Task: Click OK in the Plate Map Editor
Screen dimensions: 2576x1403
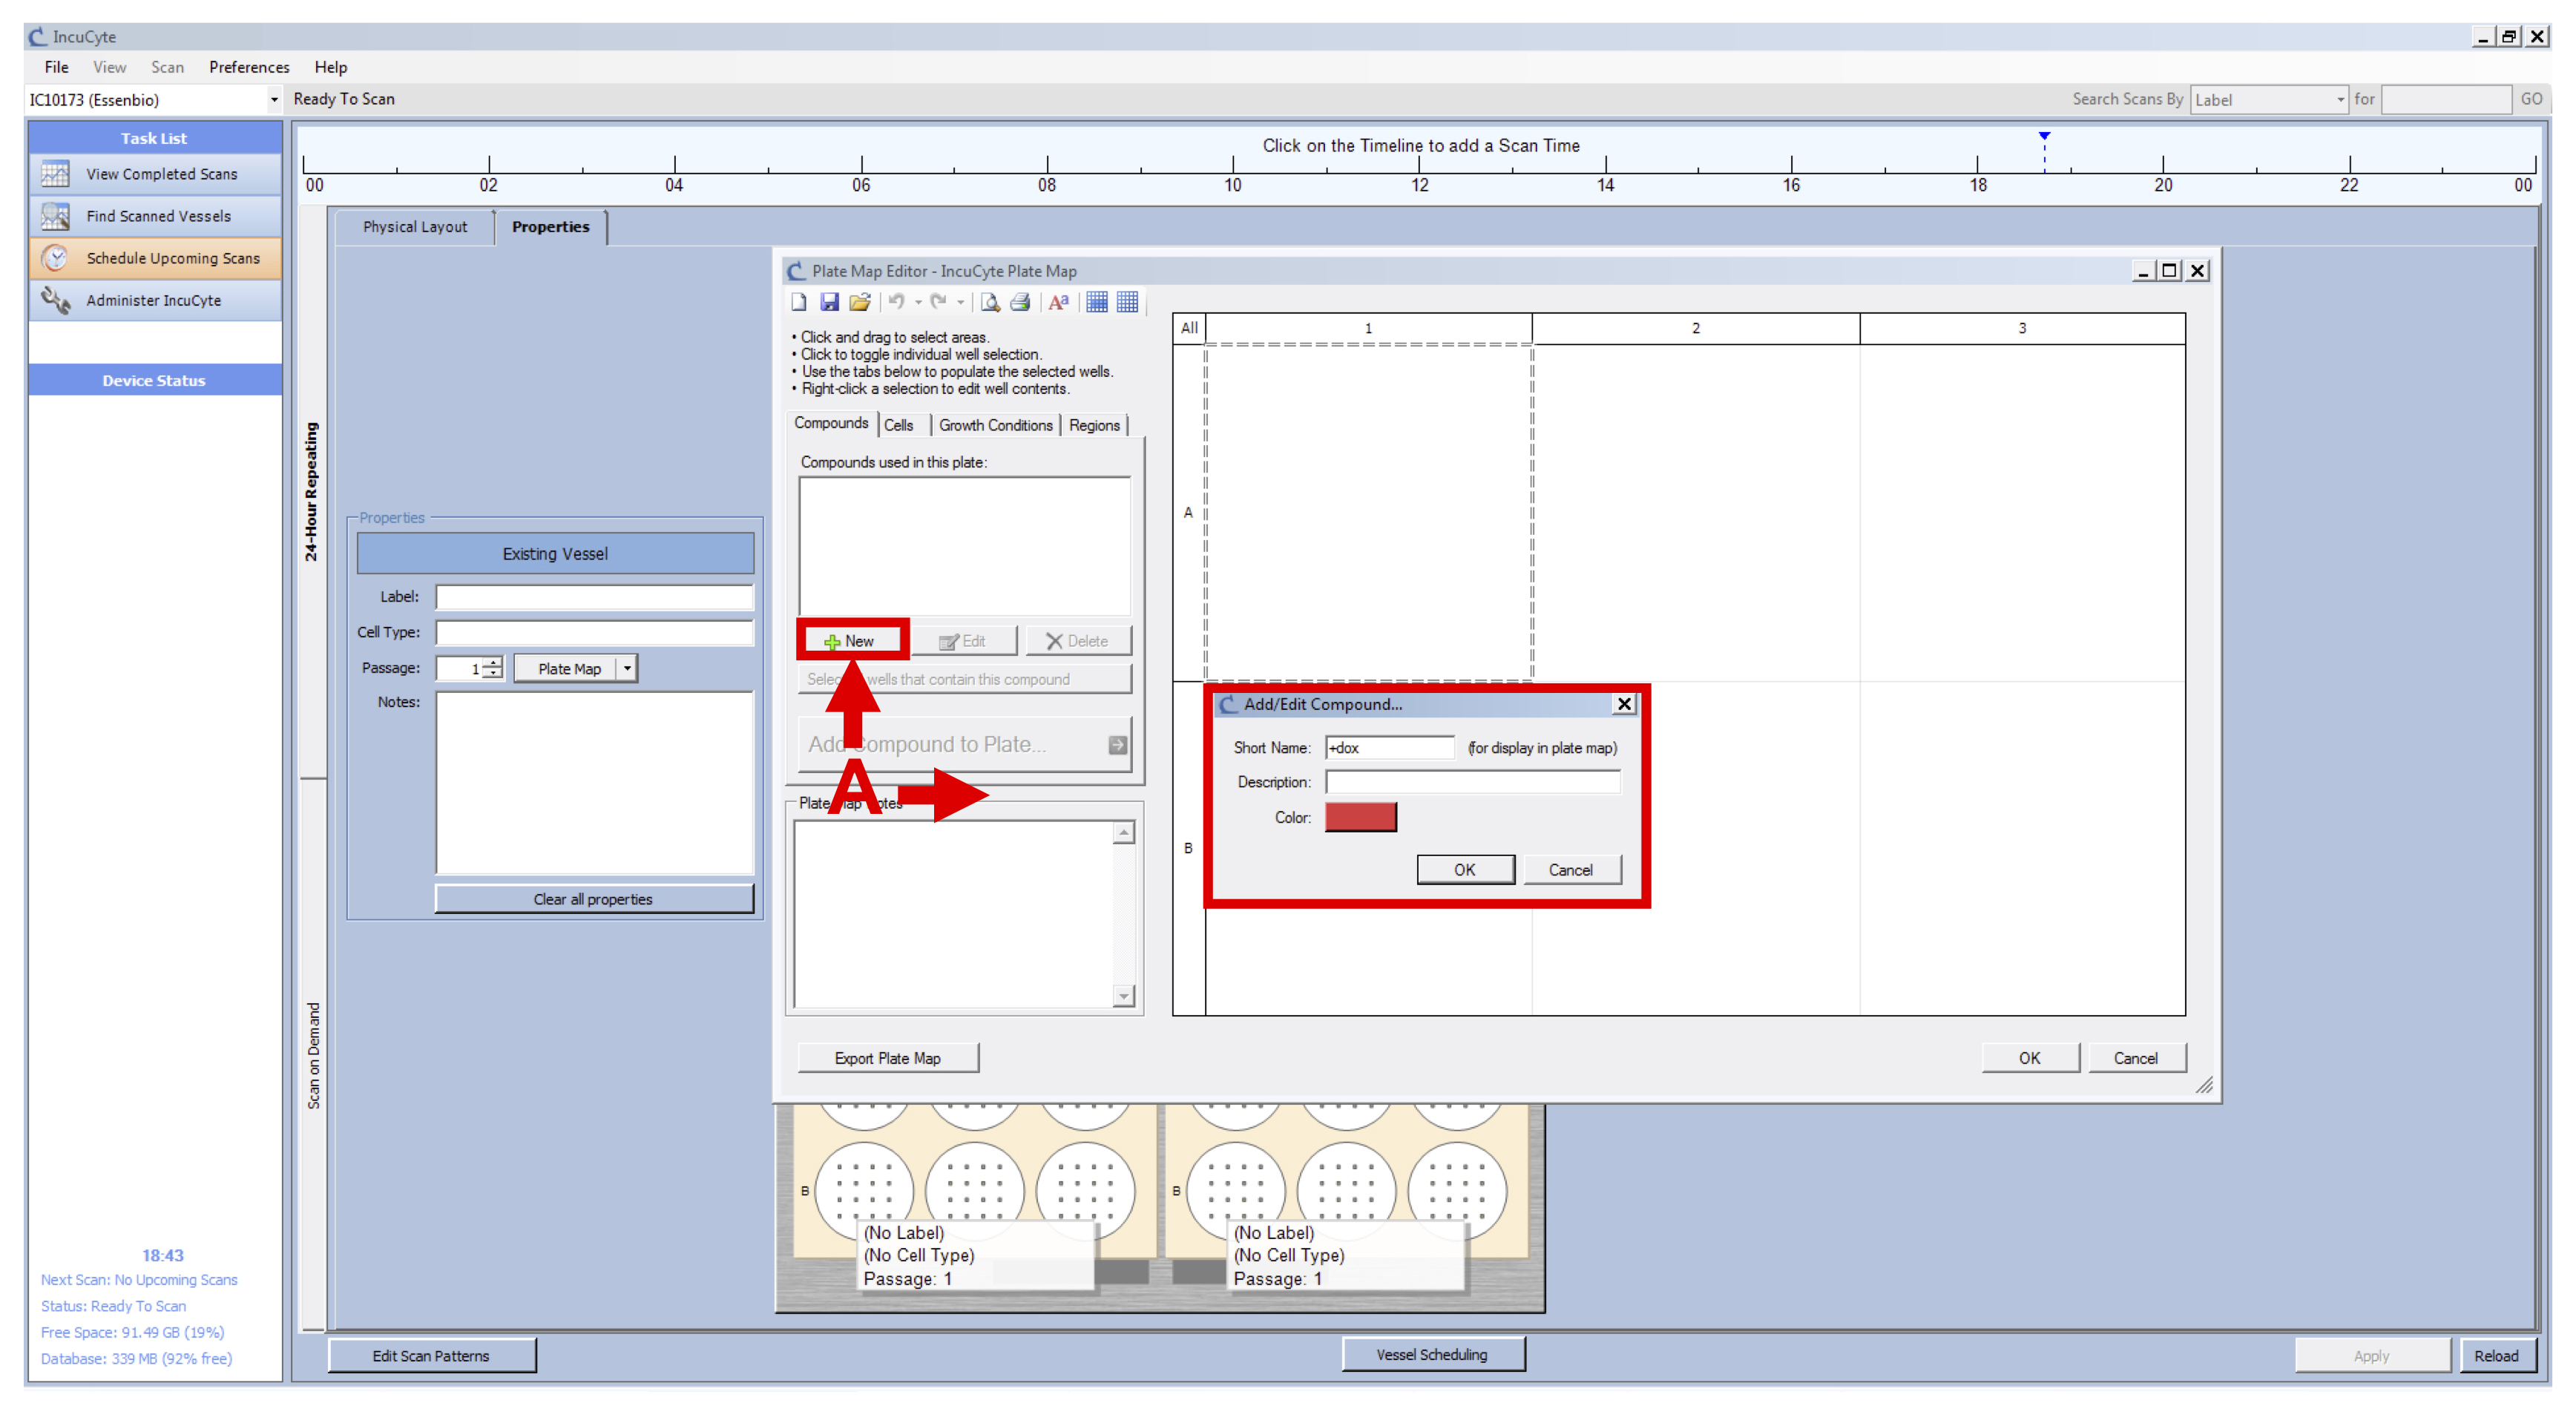Action: pyautogui.click(x=2030, y=1058)
